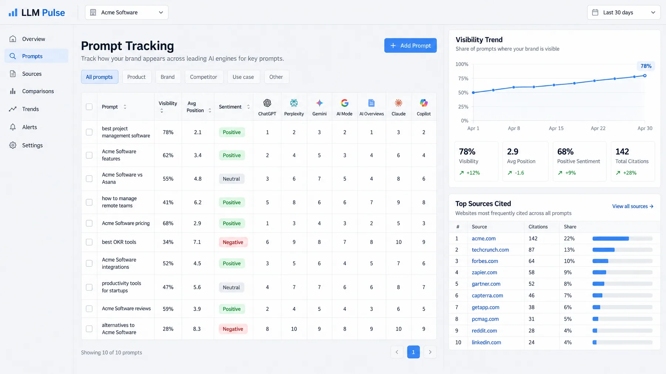The image size is (666, 374).
Task: Click the Comparisons bar chart icon
Action: [13, 91]
